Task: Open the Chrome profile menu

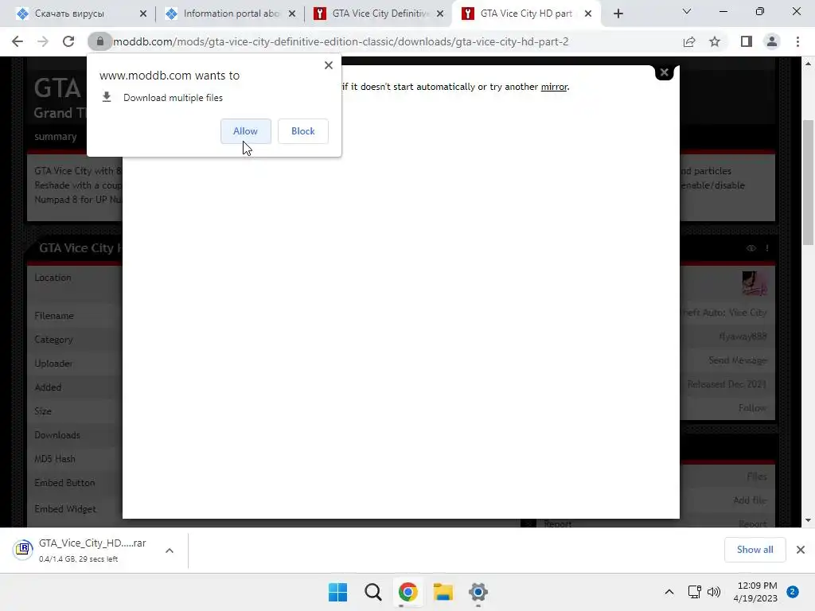Action: (772, 41)
